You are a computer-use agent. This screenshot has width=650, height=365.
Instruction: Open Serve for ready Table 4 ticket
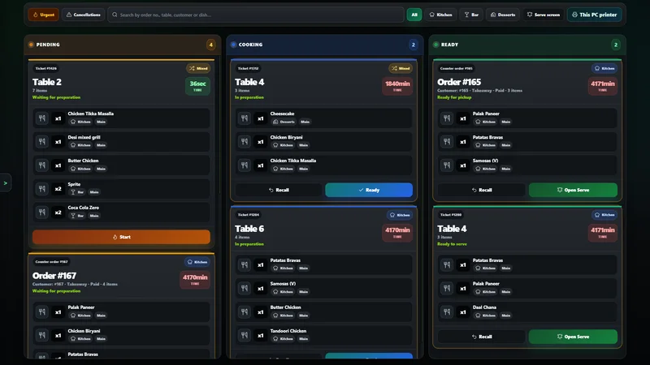573,337
